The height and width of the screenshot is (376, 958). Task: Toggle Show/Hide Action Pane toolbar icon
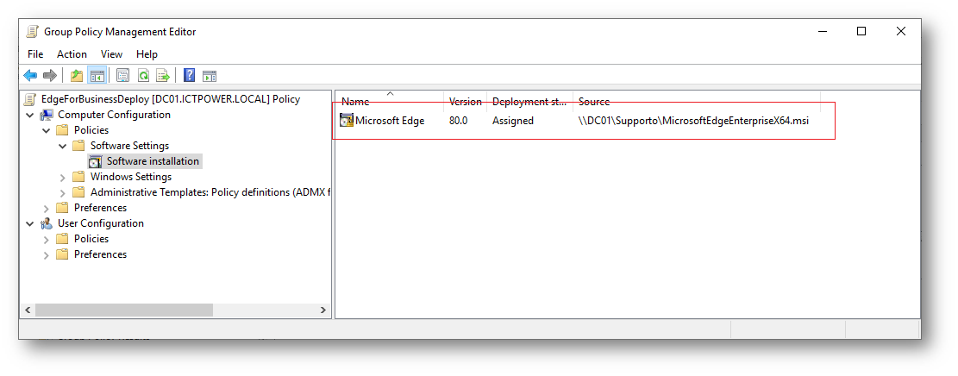click(210, 76)
